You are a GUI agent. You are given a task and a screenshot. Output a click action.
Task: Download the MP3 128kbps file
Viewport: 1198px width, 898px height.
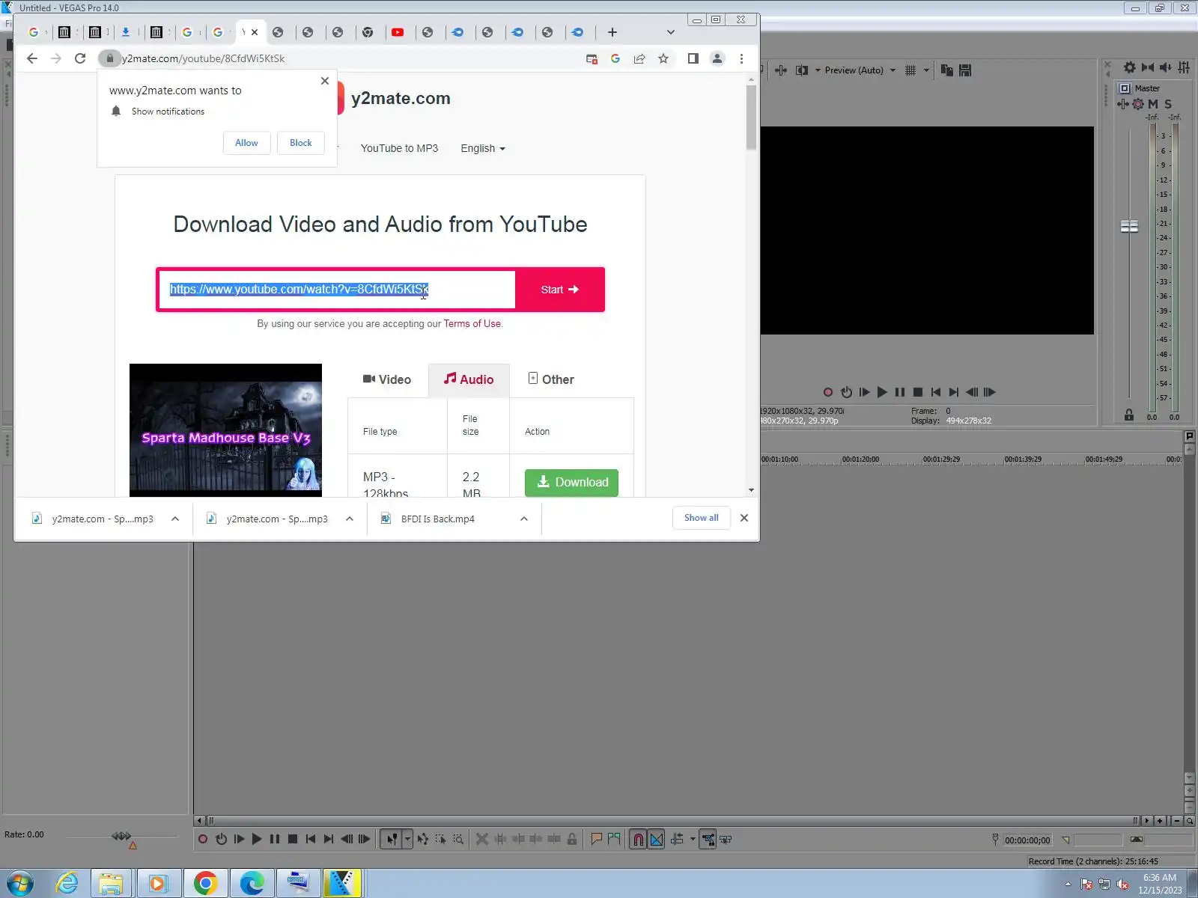(571, 483)
